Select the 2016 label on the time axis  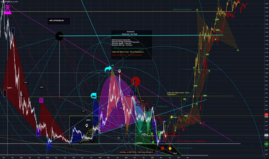pos(48,158)
